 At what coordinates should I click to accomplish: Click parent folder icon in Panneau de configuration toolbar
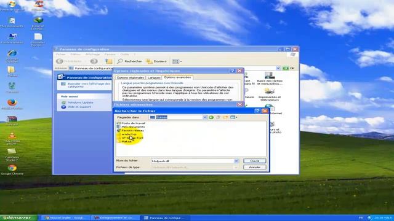click(108, 61)
